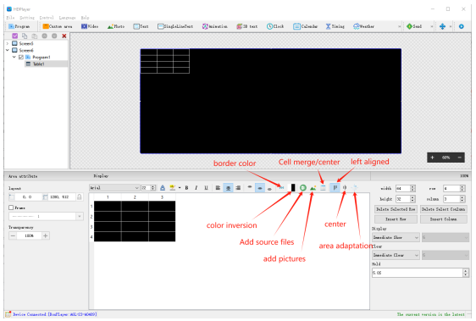Send the program to the device
Image resolution: width=476 pixels, height=321 pixels.
tap(414, 26)
